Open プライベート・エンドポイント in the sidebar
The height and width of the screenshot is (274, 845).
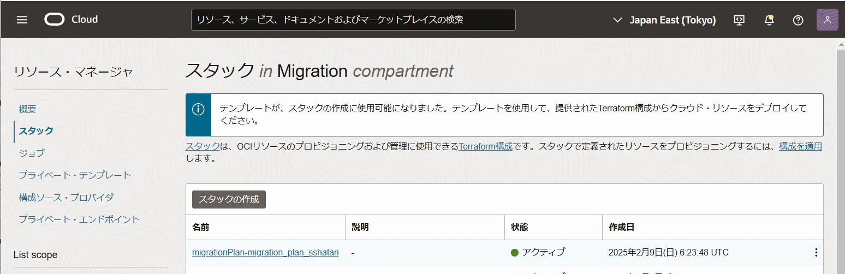click(79, 219)
